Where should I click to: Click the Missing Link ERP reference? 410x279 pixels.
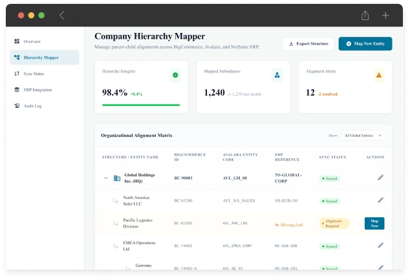tap(291, 223)
